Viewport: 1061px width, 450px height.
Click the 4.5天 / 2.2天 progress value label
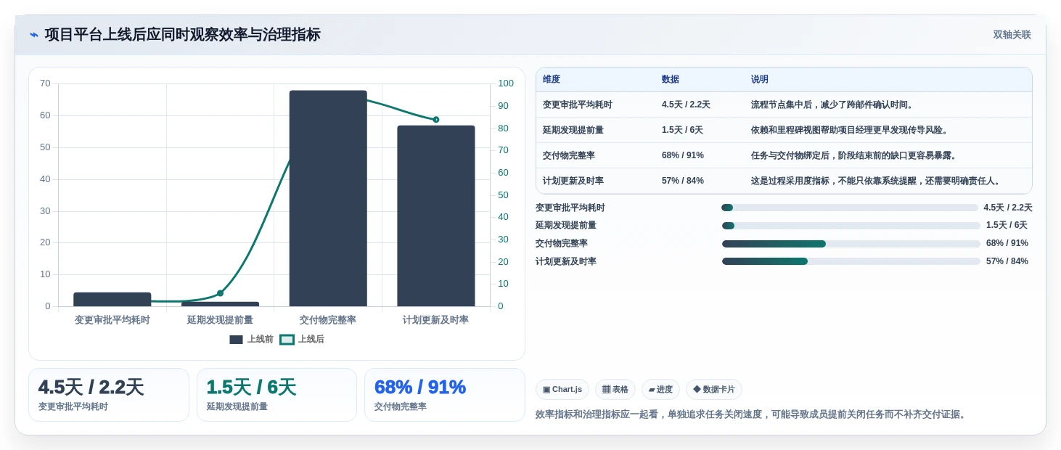click(1008, 208)
